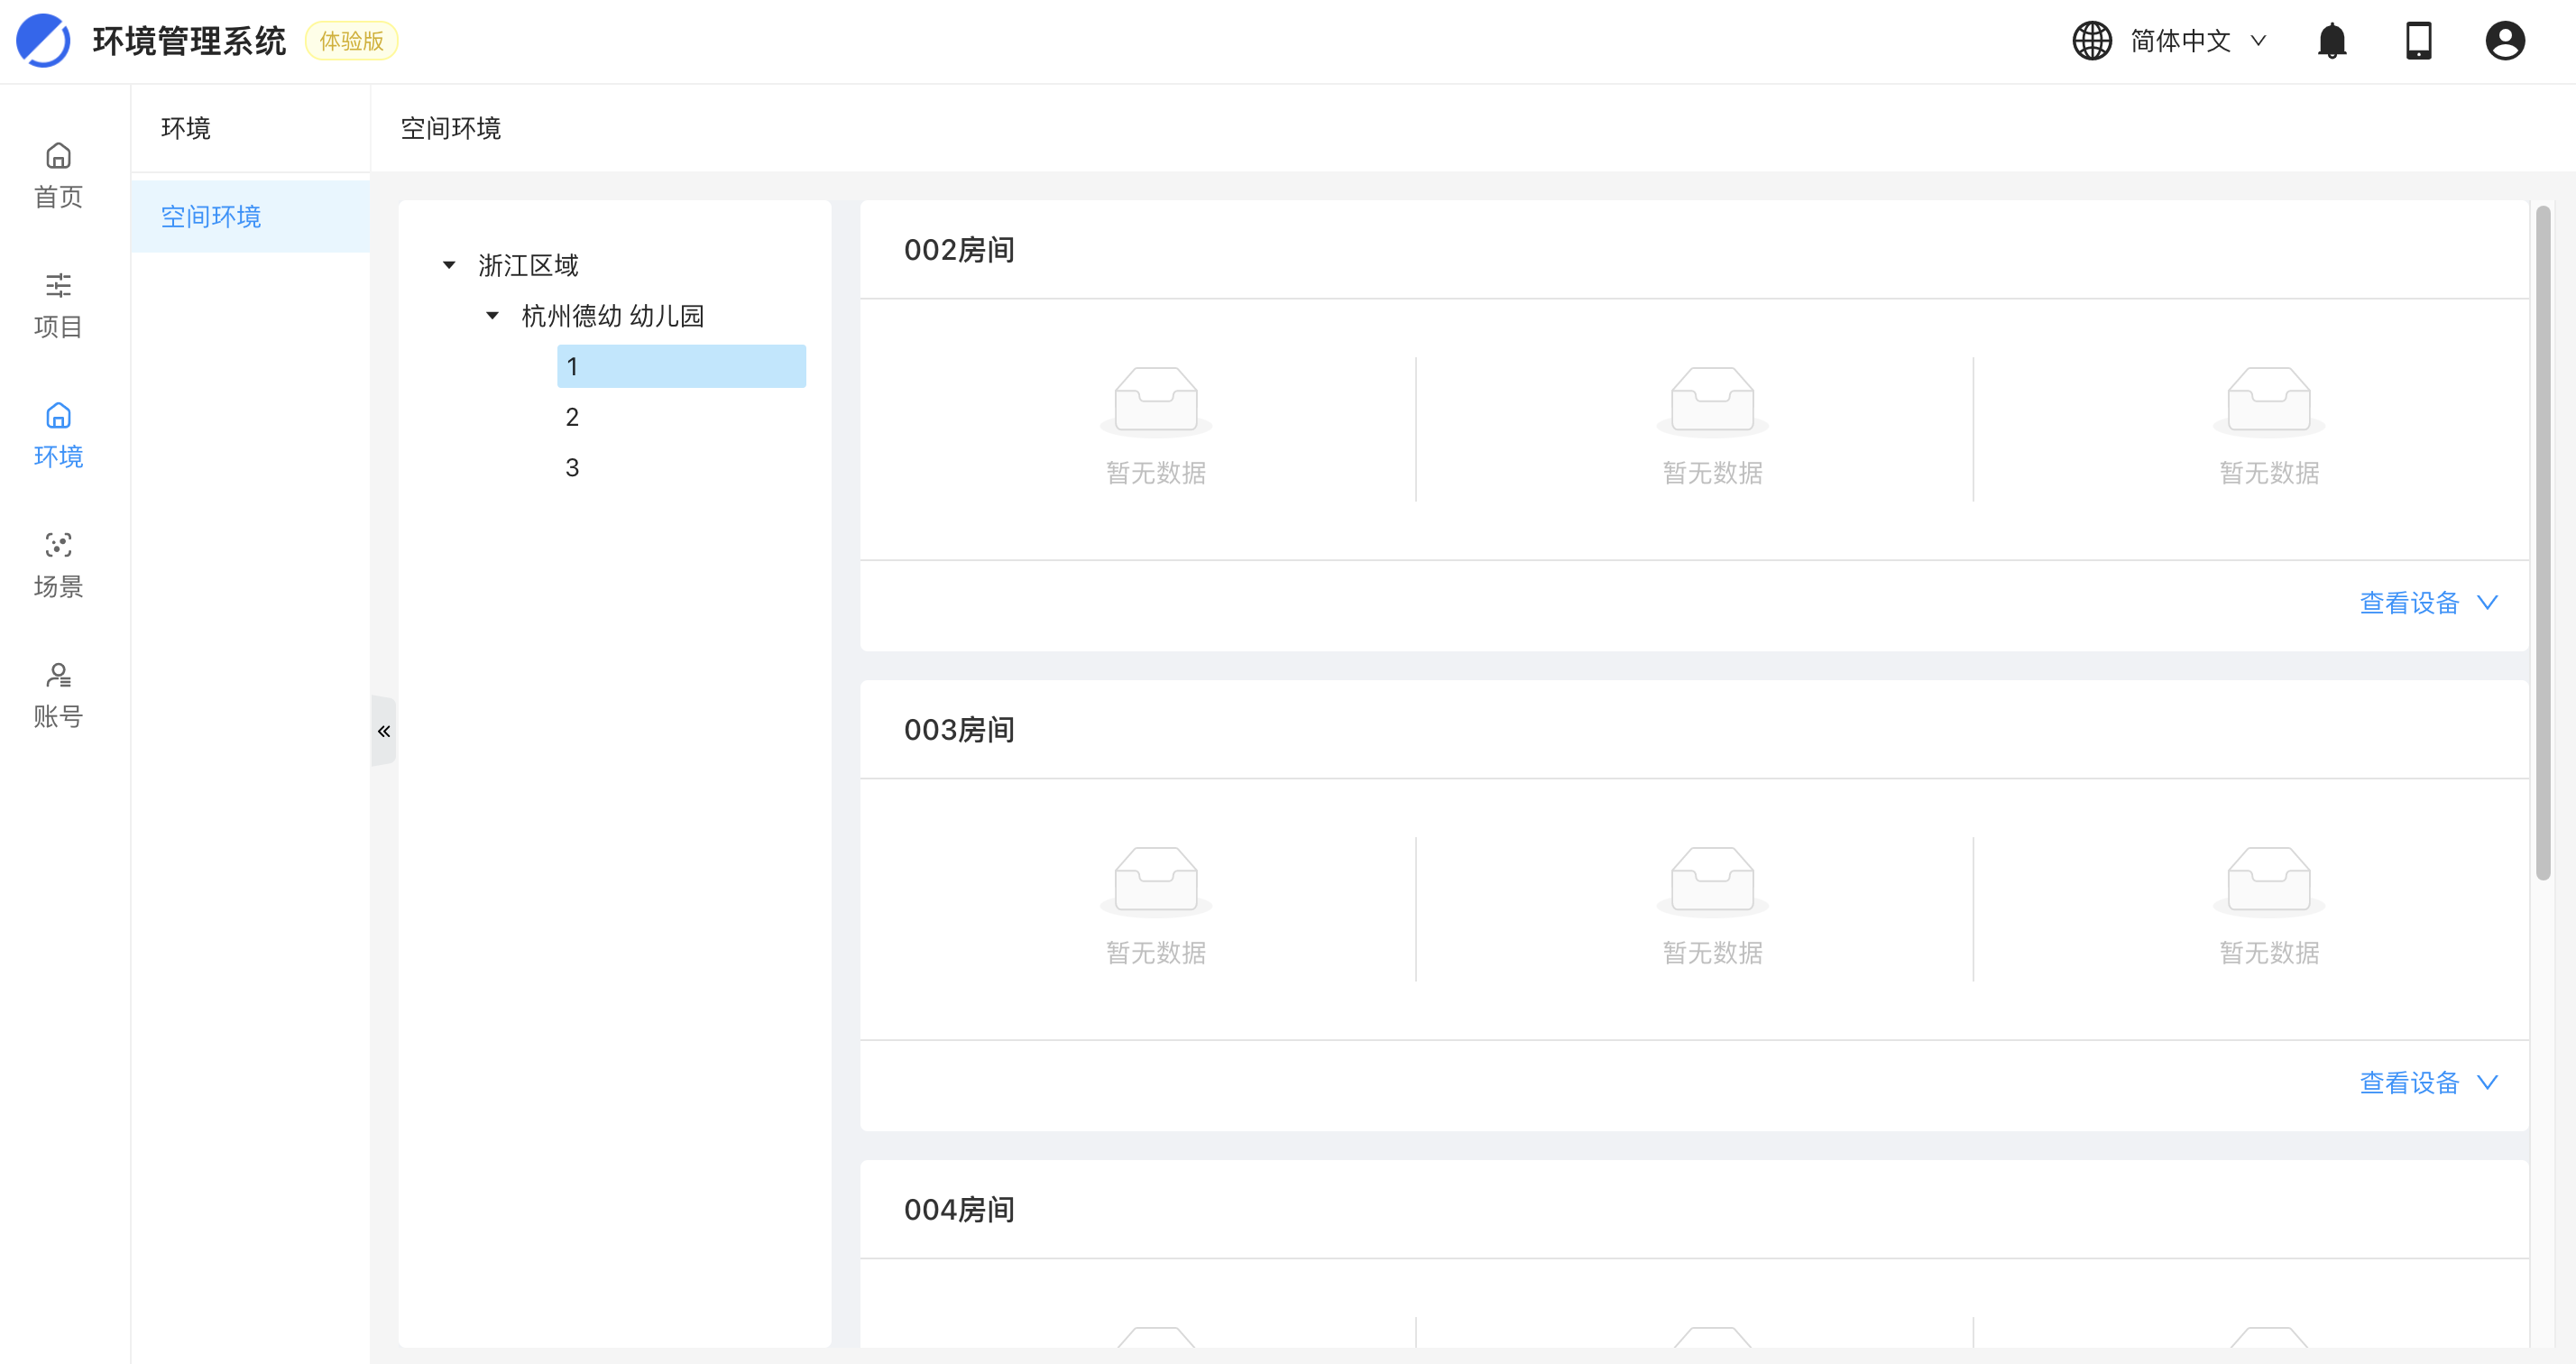Click the blue system logo icon

[x=43, y=41]
